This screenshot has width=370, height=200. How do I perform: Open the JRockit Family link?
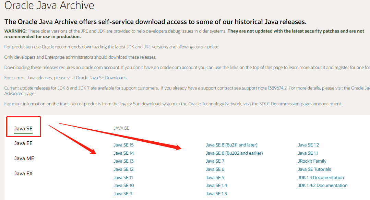[312, 161]
